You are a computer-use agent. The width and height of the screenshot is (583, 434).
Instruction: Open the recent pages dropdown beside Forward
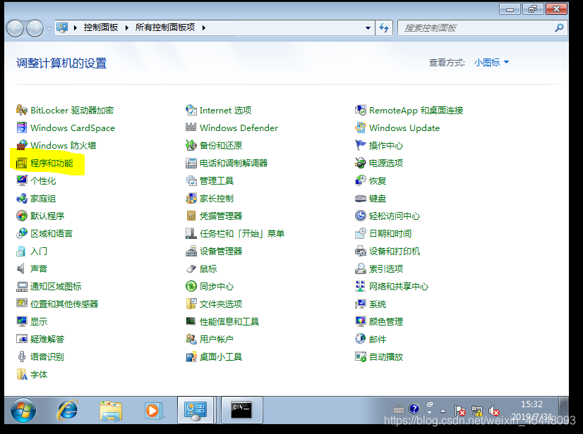tap(49, 28)
